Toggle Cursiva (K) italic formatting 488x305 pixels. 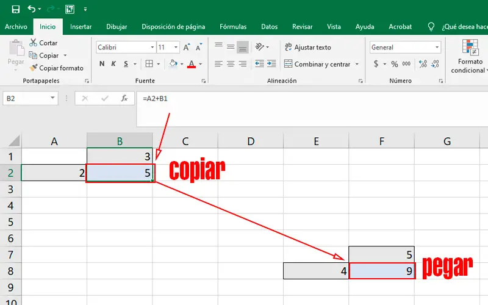coord(113,64)
